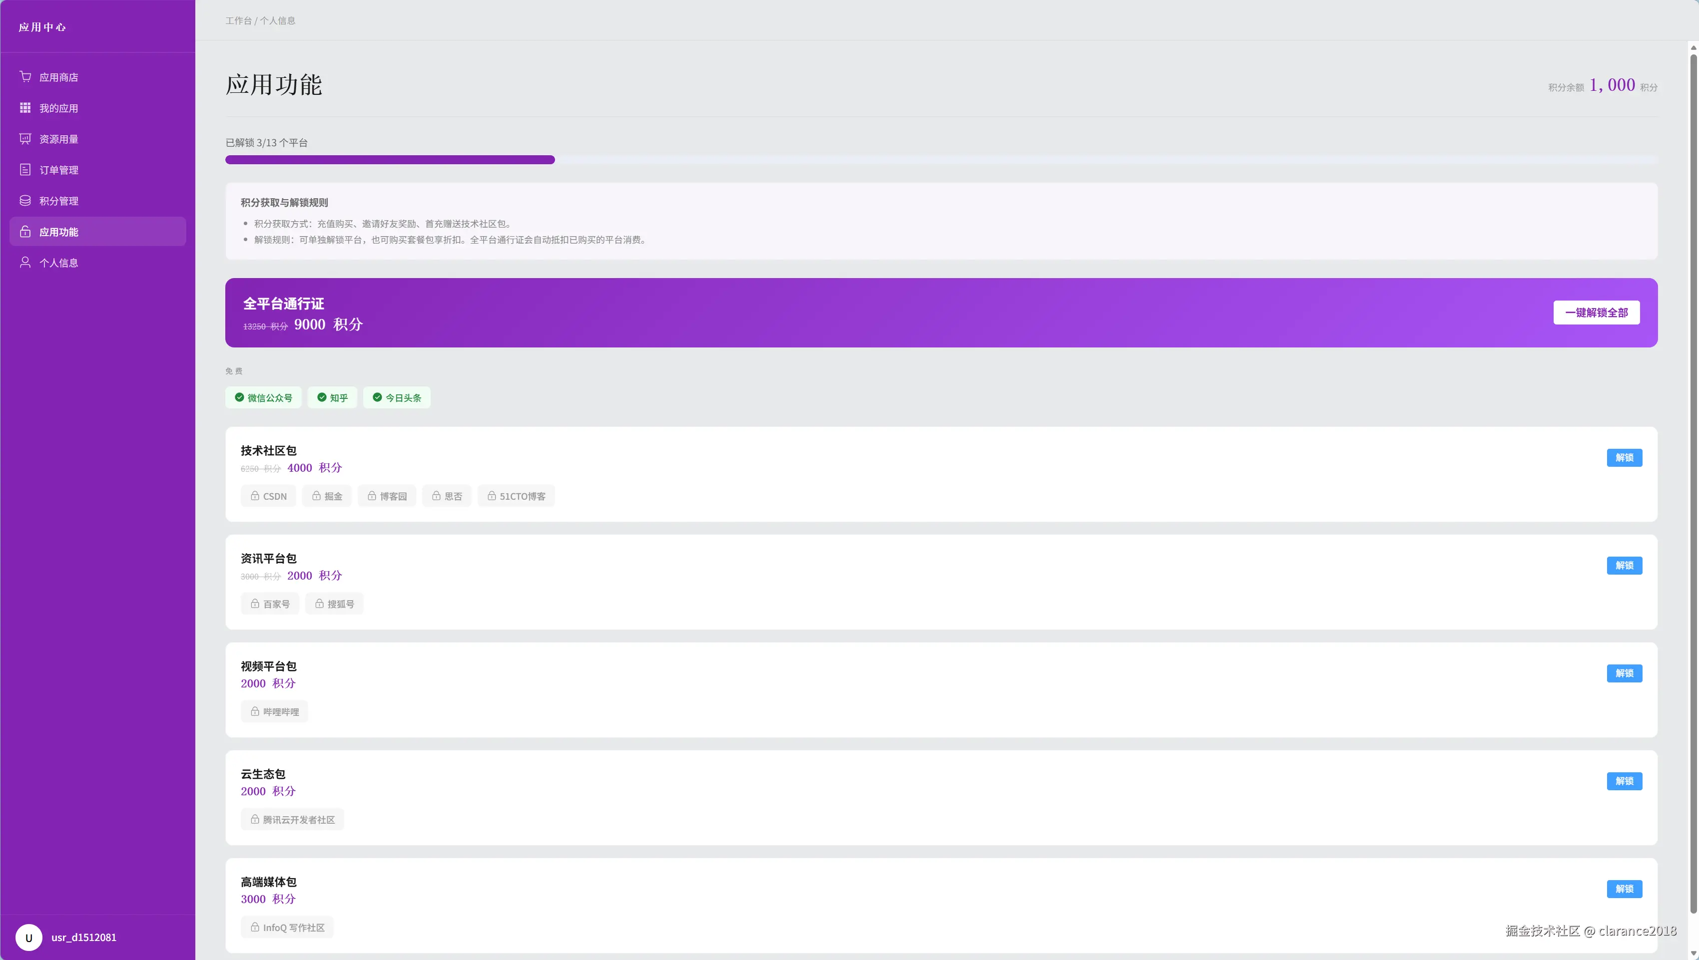Click the person icon for 个人信息
This screenshot has width=1699, height=960.
pyautogui.click(x=25, y=263)
